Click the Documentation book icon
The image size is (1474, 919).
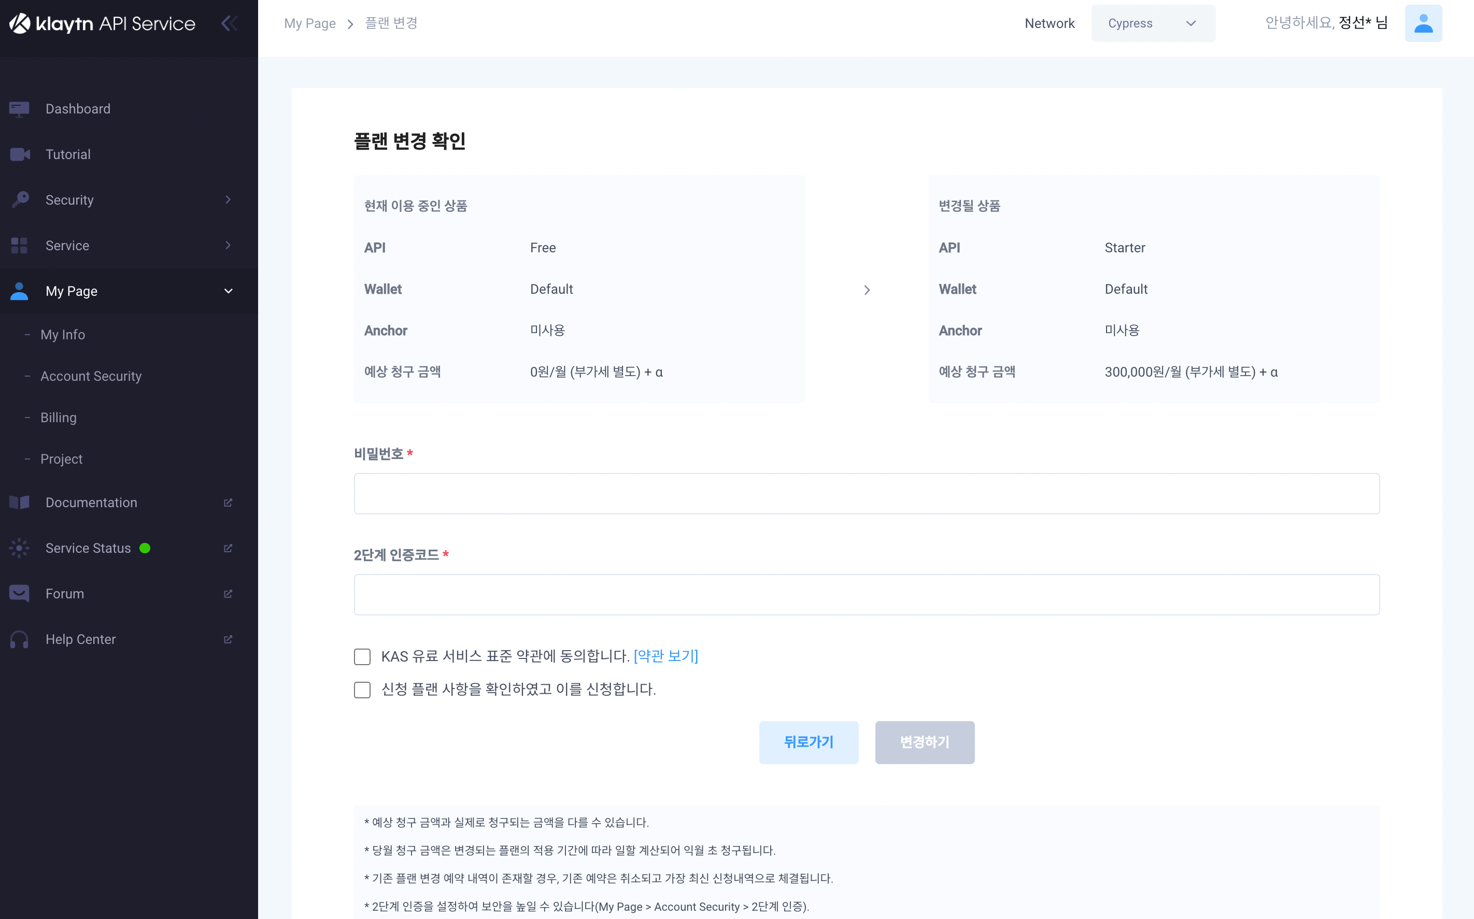click(x=20, y=502)
